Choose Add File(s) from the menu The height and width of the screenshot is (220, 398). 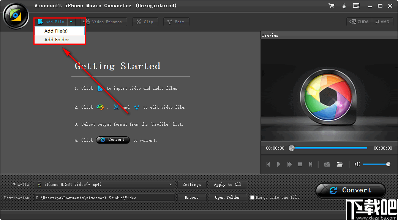pos(59,31)
